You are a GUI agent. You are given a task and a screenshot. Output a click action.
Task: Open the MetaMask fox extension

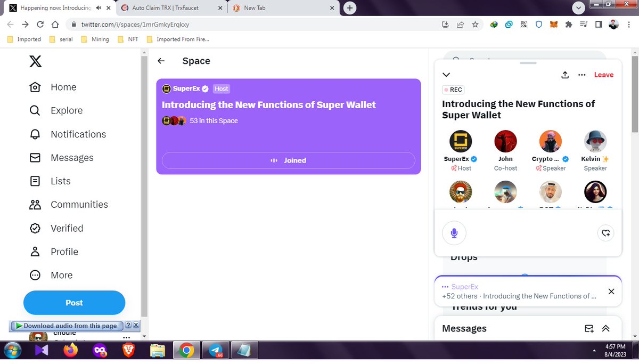(x=554, y=25)
